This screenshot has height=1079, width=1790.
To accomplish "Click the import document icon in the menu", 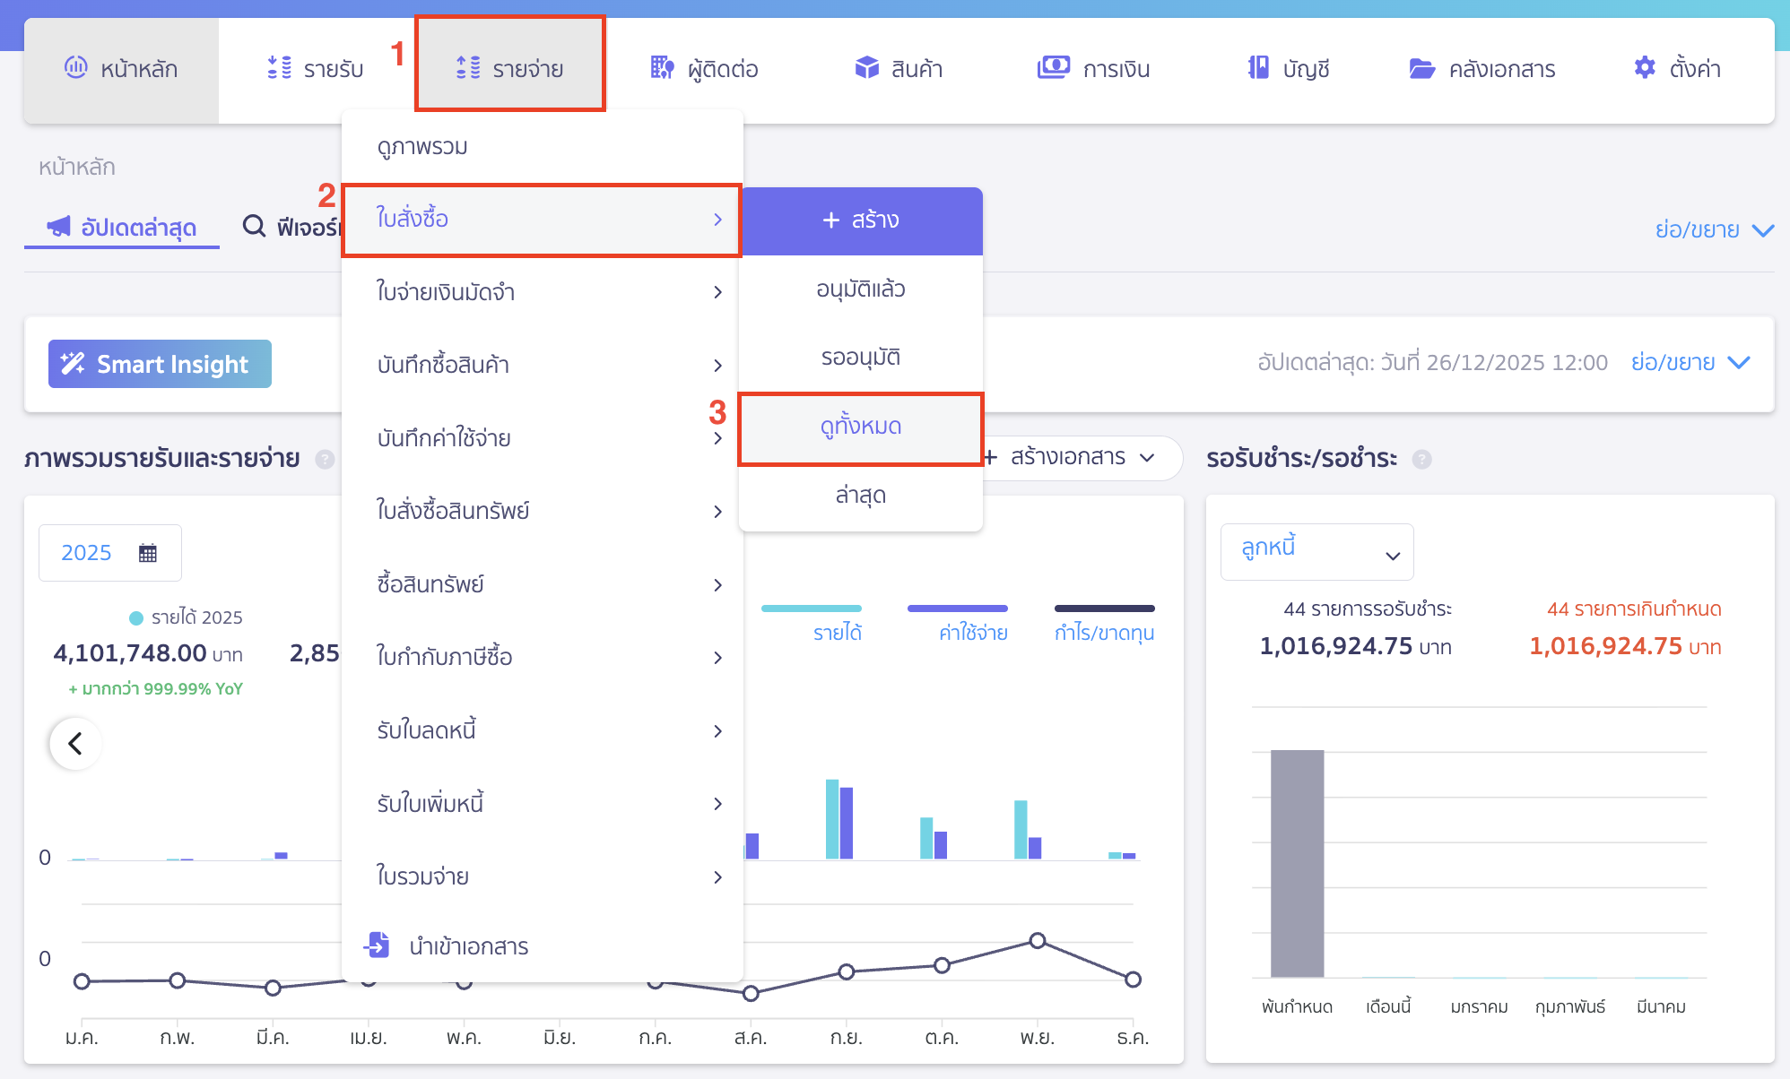I will click(x=378, y=945).
